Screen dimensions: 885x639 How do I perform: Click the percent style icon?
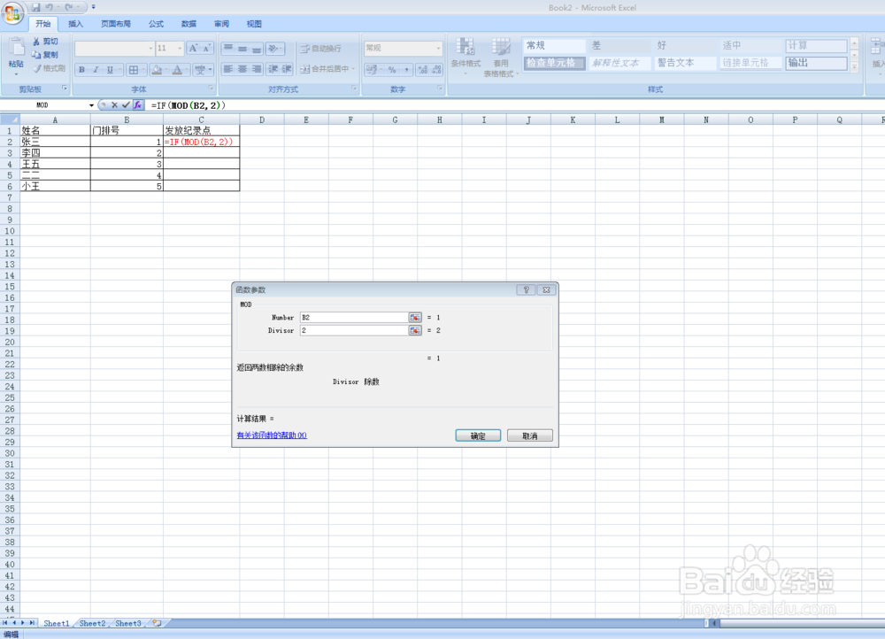392,70
